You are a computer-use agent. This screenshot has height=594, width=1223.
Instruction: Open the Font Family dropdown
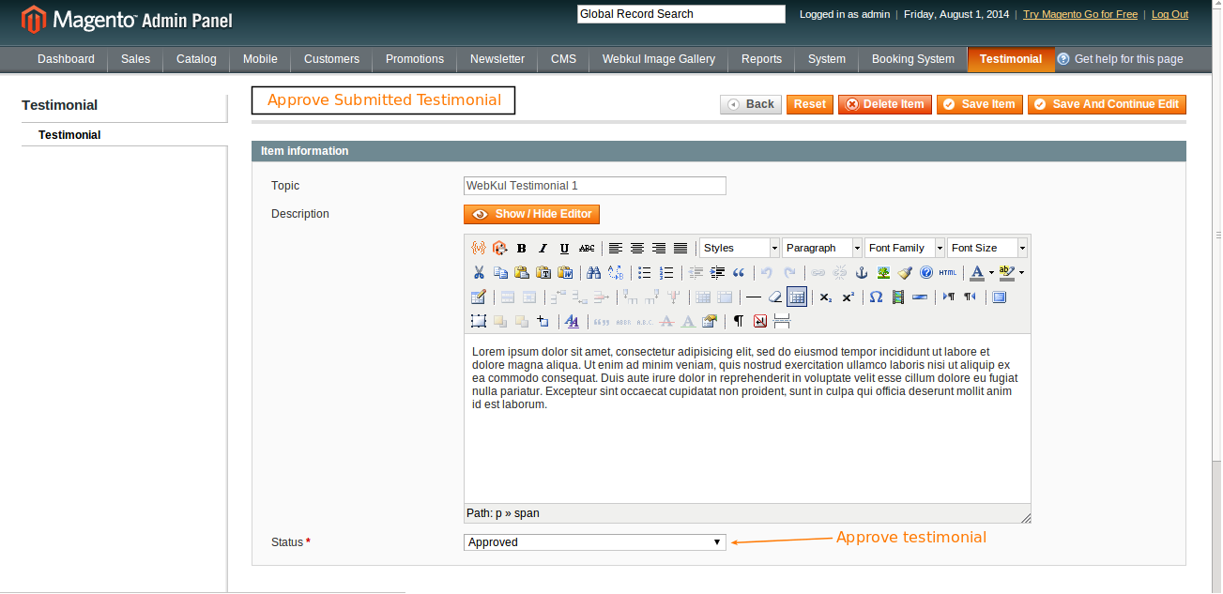[905, 248]
